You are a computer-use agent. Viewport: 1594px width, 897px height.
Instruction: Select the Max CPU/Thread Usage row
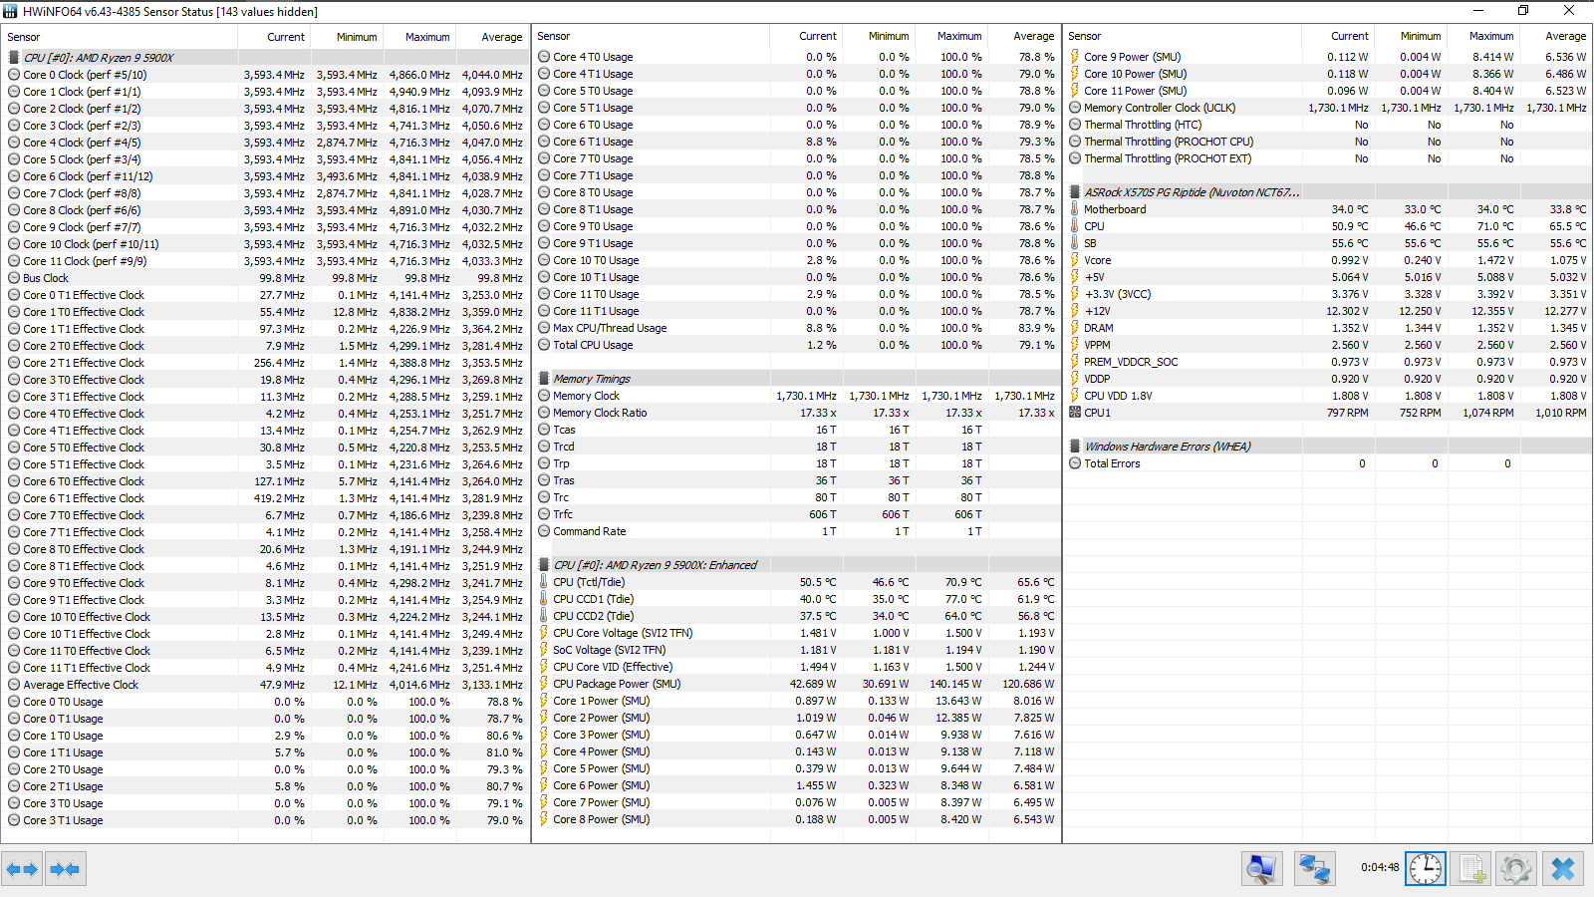[x=796, y=328]
